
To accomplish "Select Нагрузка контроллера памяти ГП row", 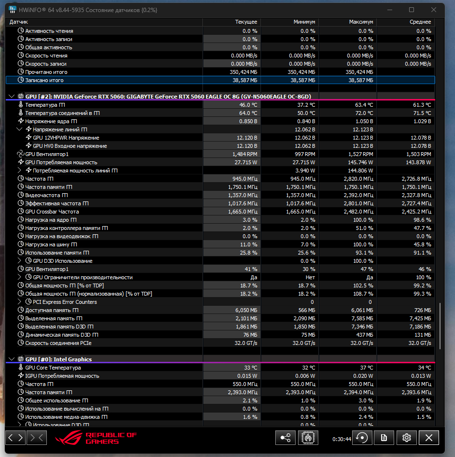I will pos(220,228).
